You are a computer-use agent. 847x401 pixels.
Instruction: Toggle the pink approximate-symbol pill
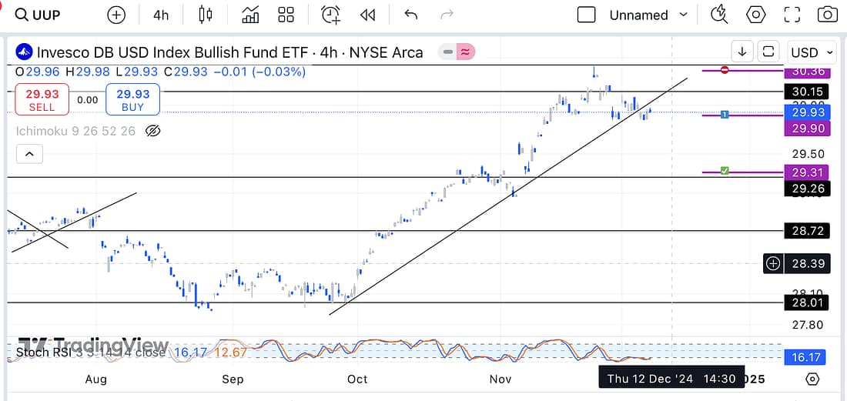[x=466, y=52]
